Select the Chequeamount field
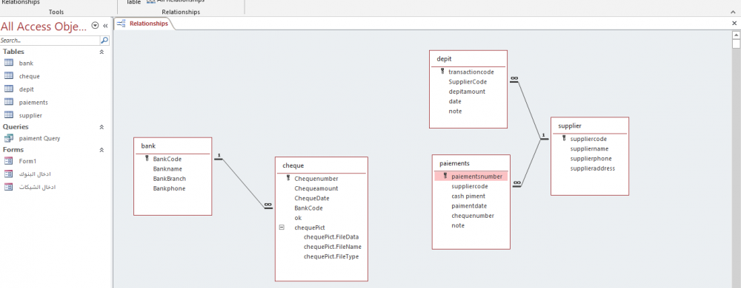Viewport: 741px width, 288px height. [316, 188]
